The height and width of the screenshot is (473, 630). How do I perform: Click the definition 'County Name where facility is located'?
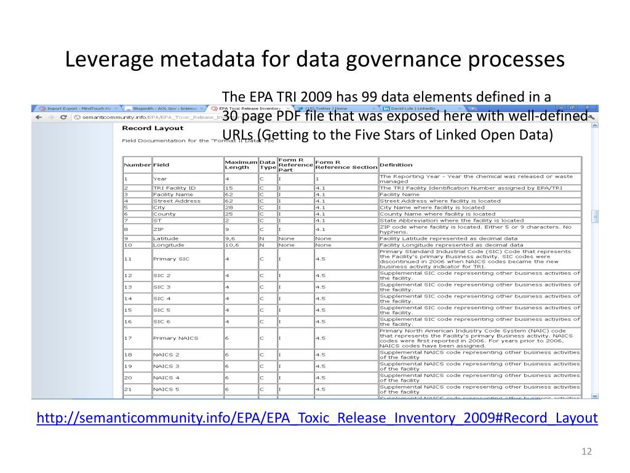tap(437, 214)
